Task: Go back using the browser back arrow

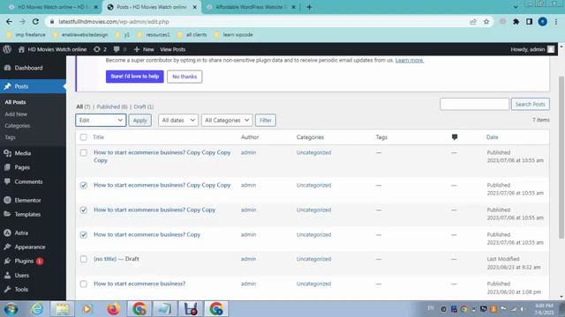Action: [9, 21]
